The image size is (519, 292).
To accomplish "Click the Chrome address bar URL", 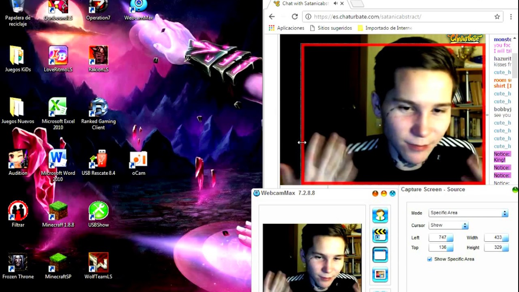I will click(x=367, y=17).
